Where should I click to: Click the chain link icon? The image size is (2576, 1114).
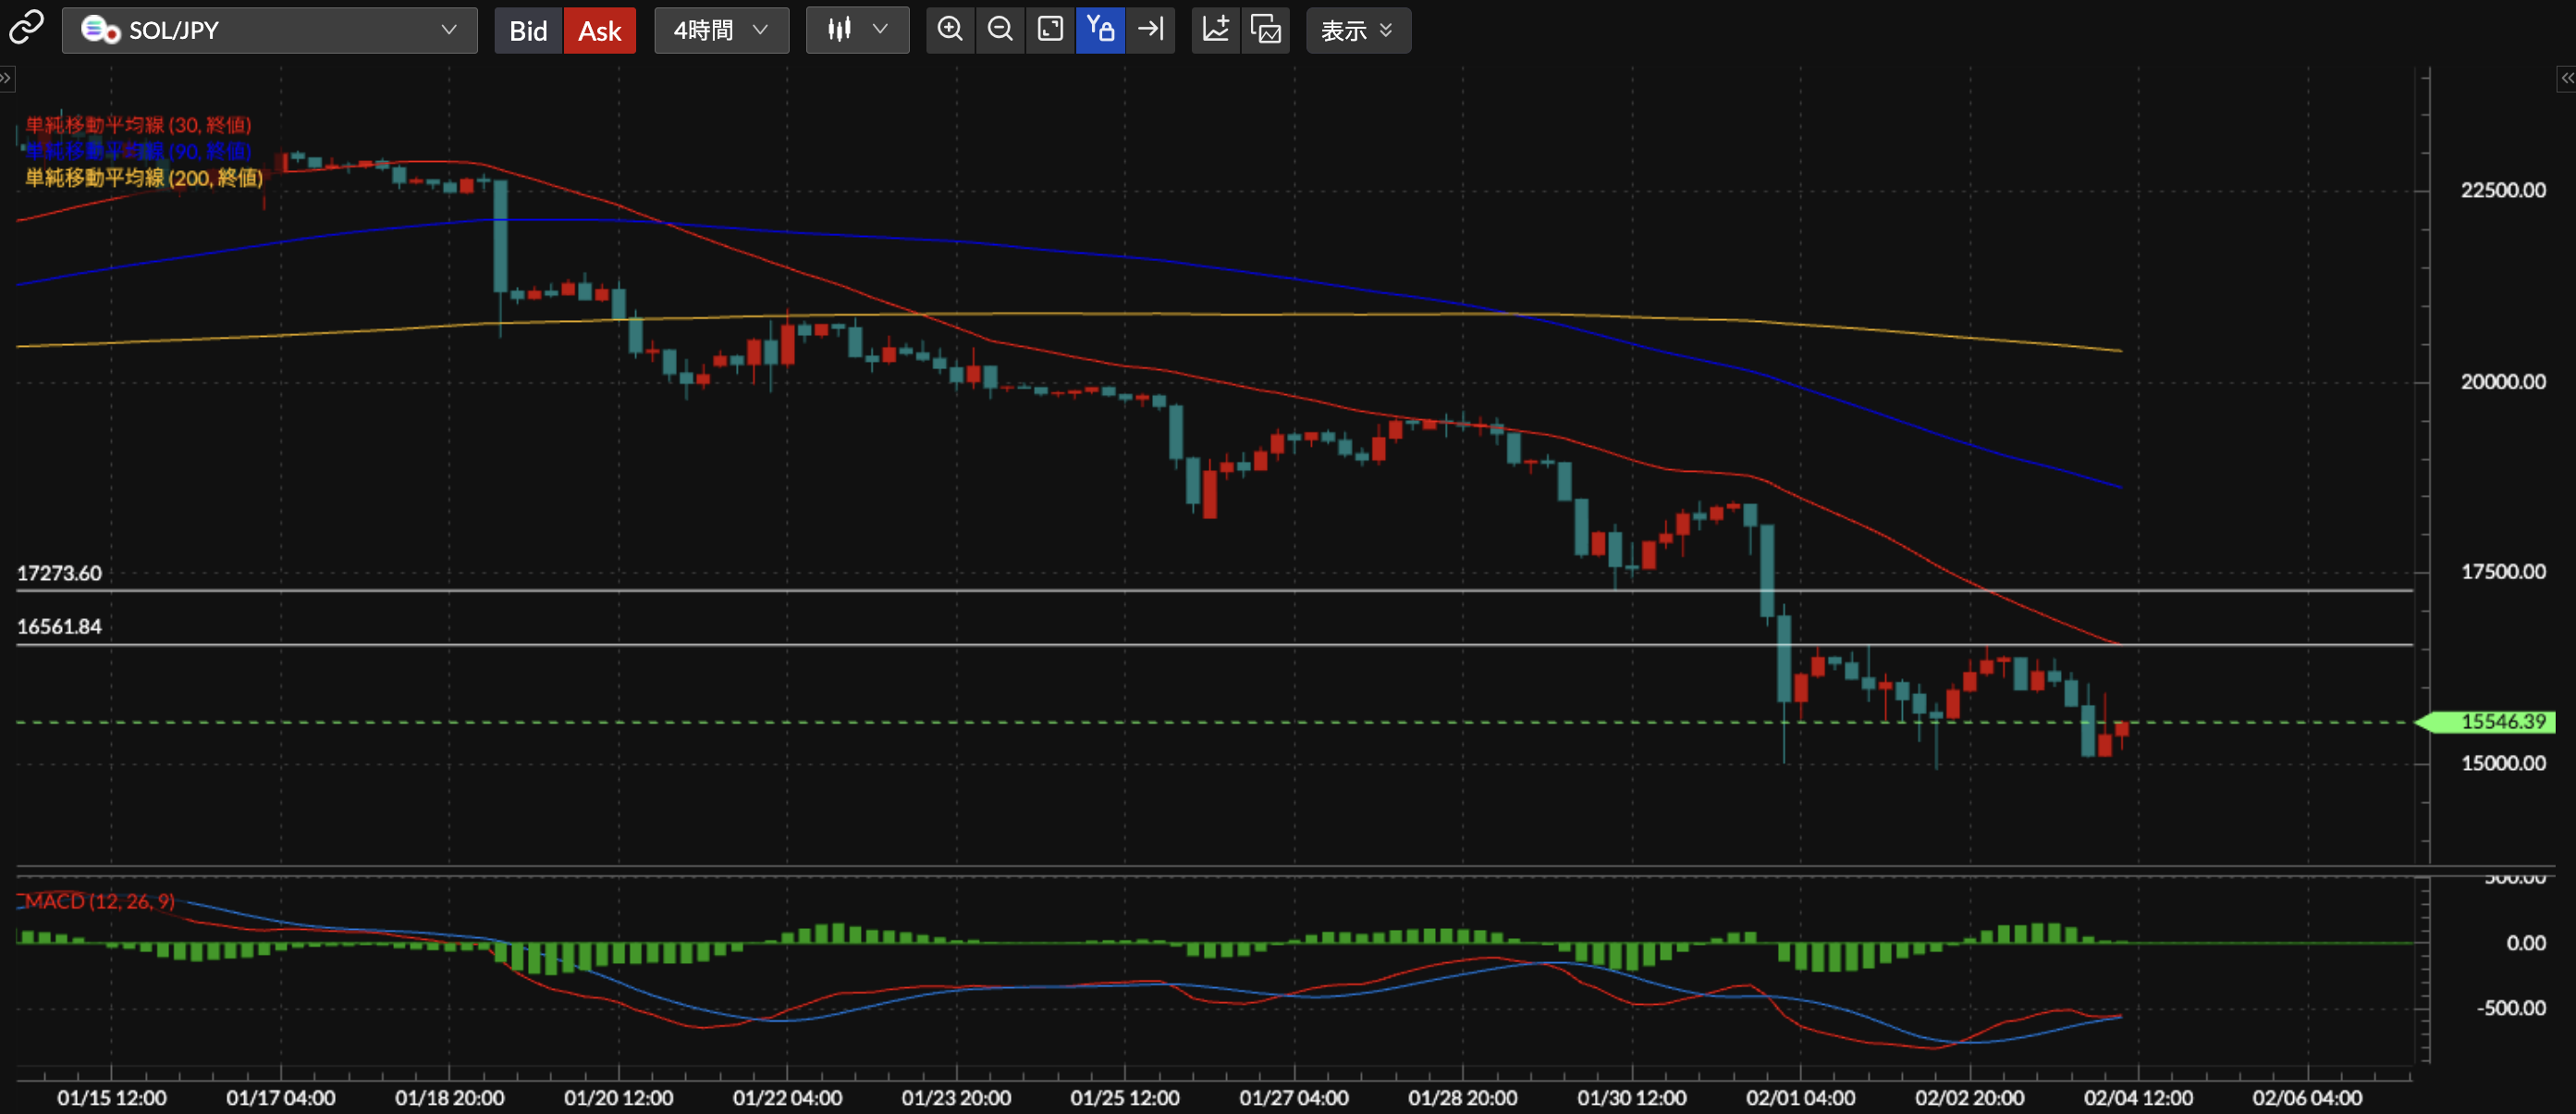click(26, 28)
